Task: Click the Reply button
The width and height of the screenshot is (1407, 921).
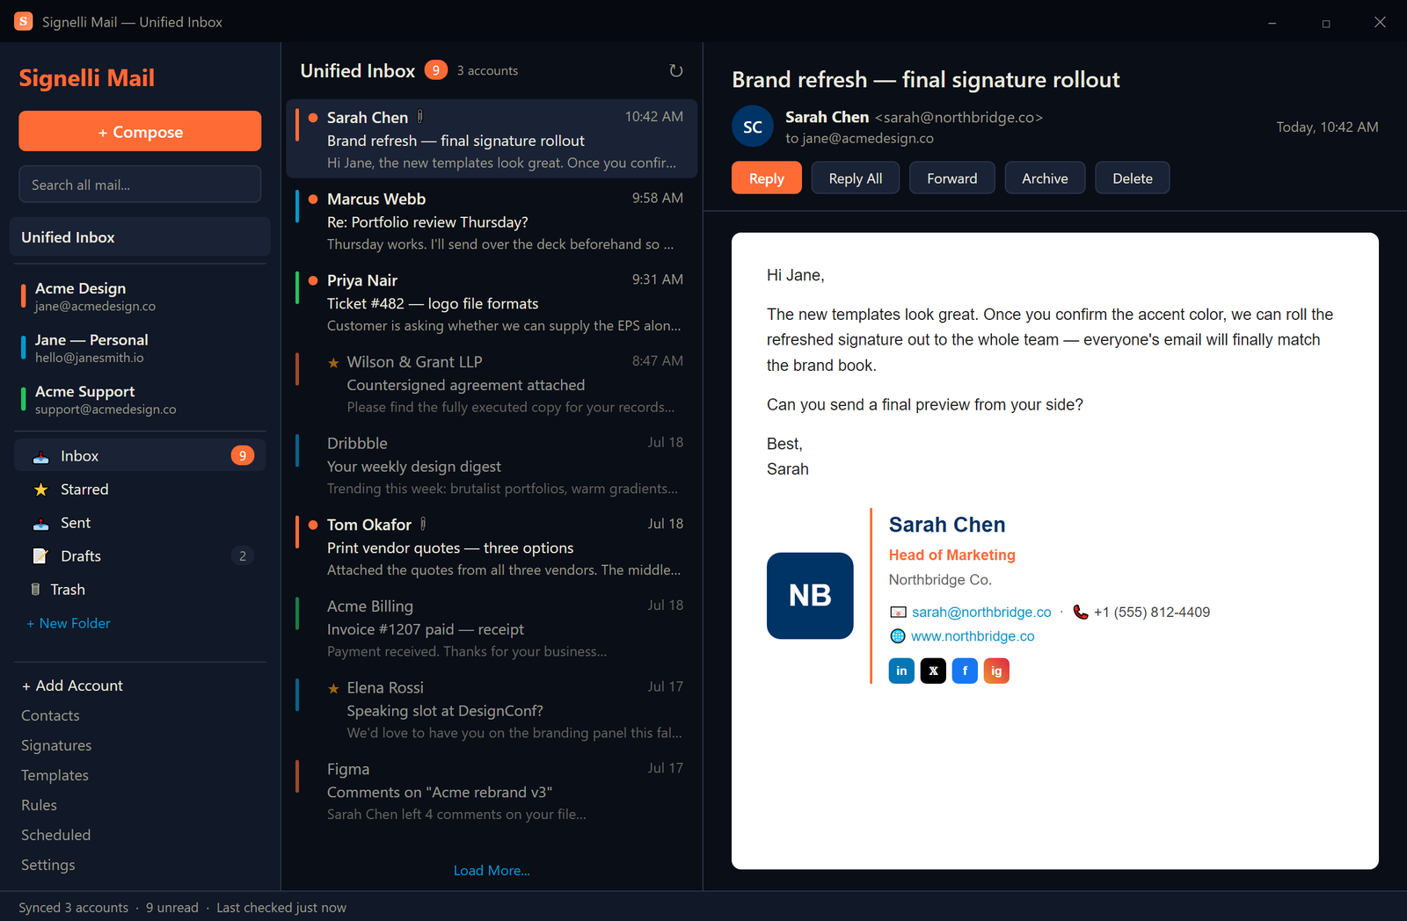Action: (x=766, y=178)
